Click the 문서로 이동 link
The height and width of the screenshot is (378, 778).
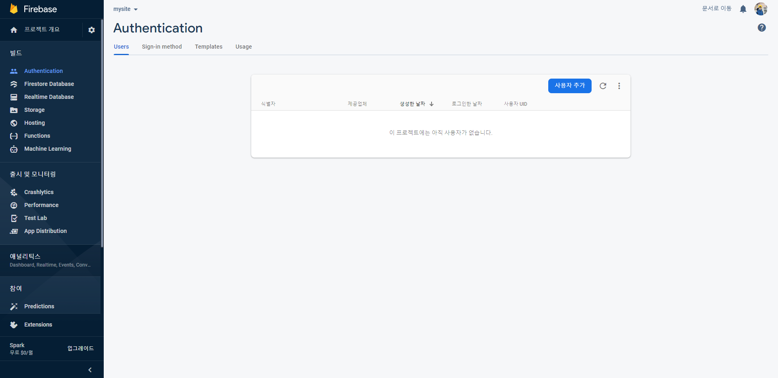pos(717,9)
